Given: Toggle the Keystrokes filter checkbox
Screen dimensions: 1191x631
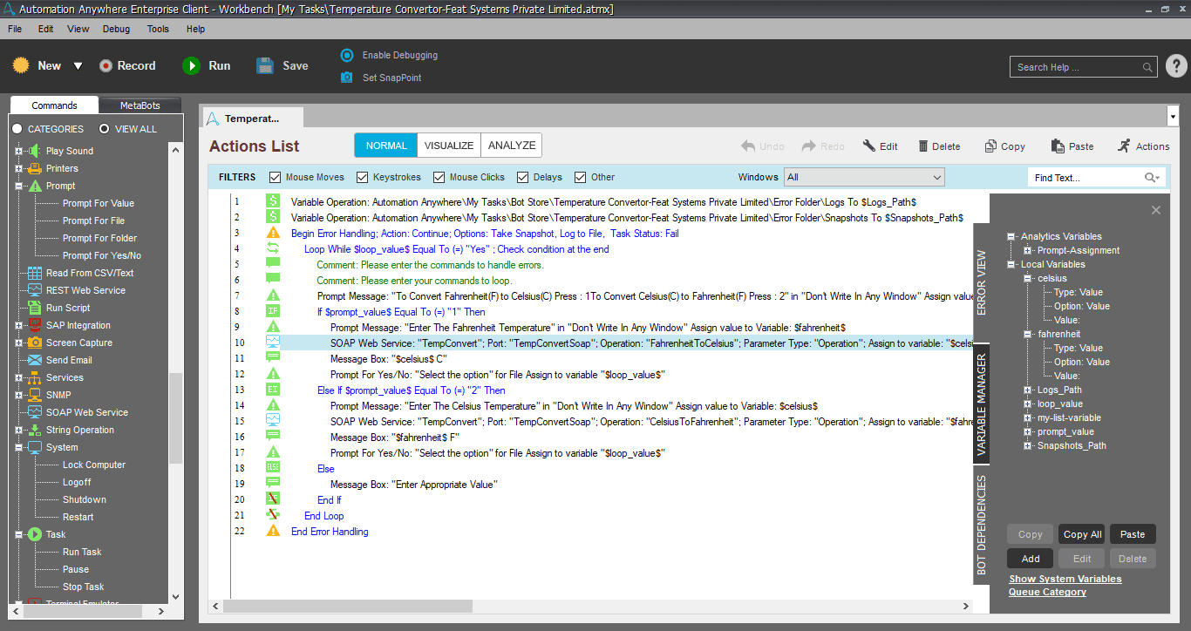Looking at the screenshot, I should click(x=363, y=177).
